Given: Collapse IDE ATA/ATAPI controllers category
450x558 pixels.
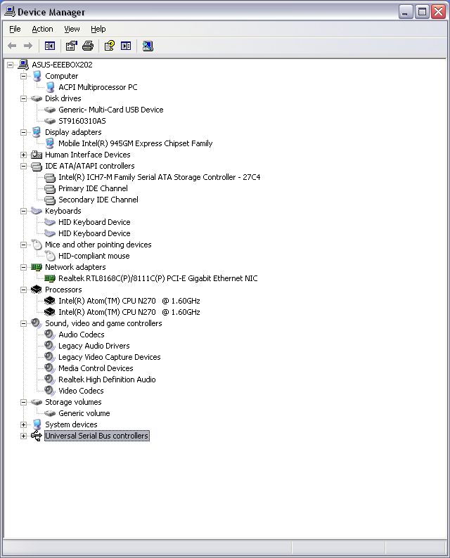Looking at the screenshot, I should click(23, 166).
